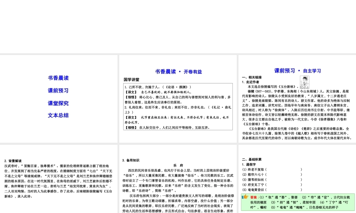Select the 文本总结 link on the menu slide
This screenshot has width=356, height=213.
(x=58, y=115)
